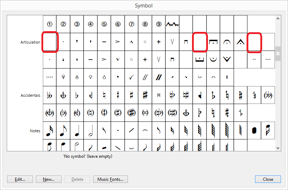This screenshot has height=190, width=288.
Task: Select the accent (>) articulation symbol
Action: coord(118,42)
